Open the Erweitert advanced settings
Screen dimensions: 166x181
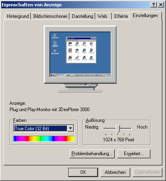click(x=134, y=154)
